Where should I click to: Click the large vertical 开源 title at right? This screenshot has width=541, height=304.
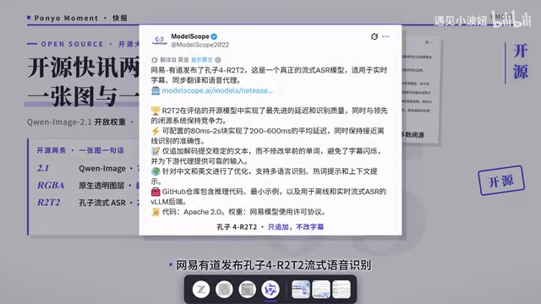click(x=521, y=62)
